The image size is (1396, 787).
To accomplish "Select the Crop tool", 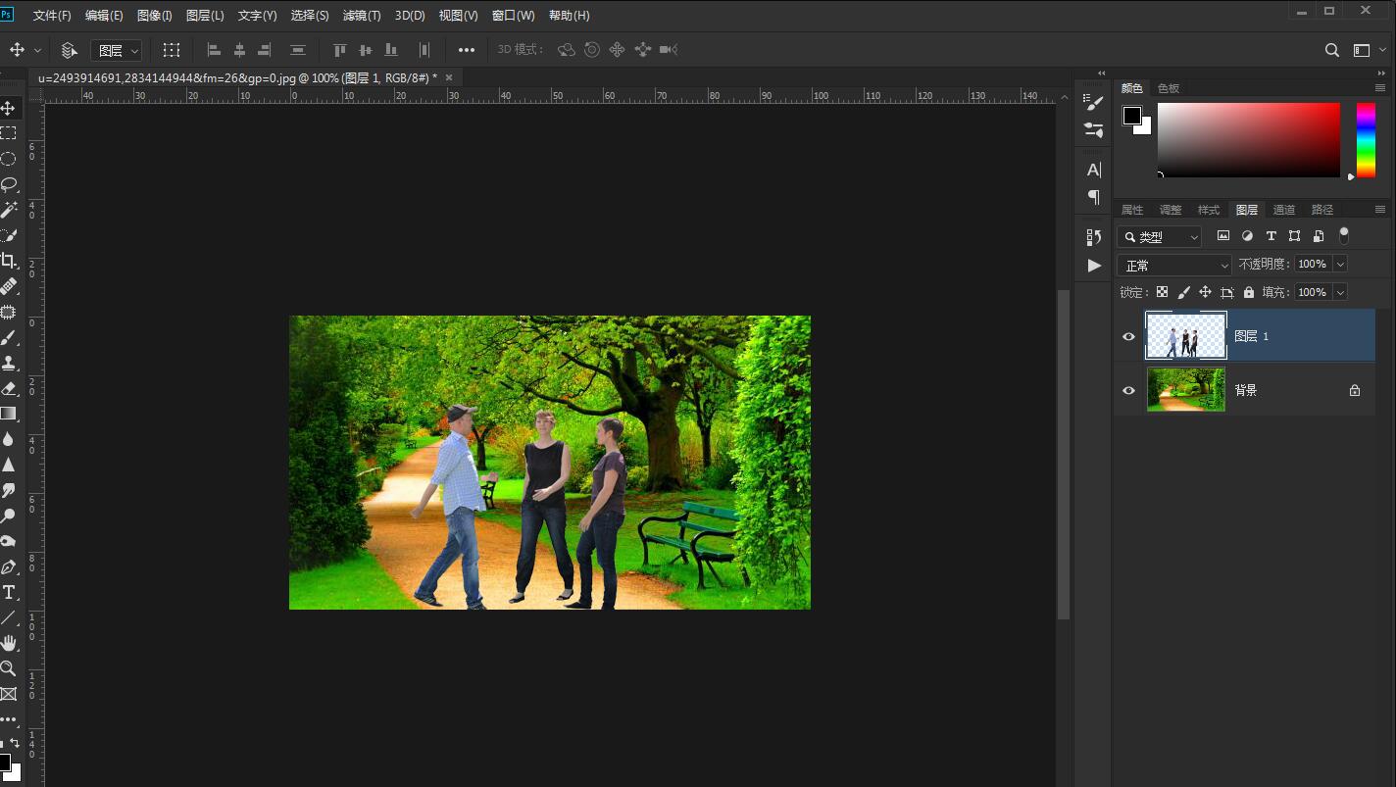I will pyautogui.click(x=9, y=261).
